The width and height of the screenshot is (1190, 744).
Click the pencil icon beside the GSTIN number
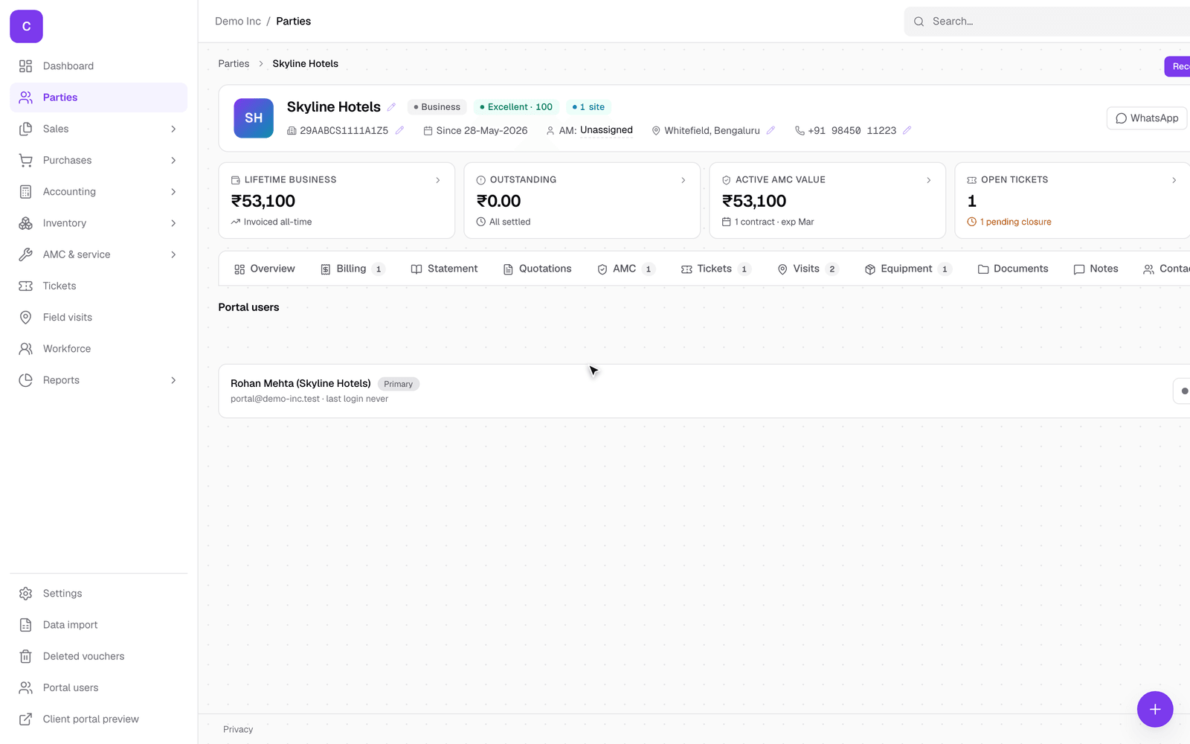pyautogui.click(x=399, y=130)
